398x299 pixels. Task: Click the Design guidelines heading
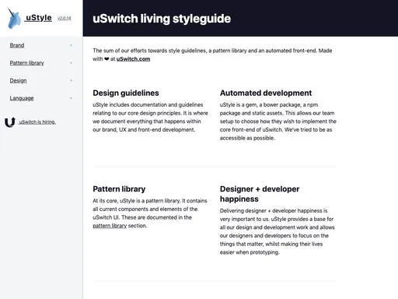coord(126,93)
